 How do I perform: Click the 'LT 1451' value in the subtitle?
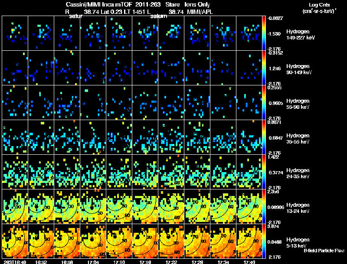click(134, 12)
